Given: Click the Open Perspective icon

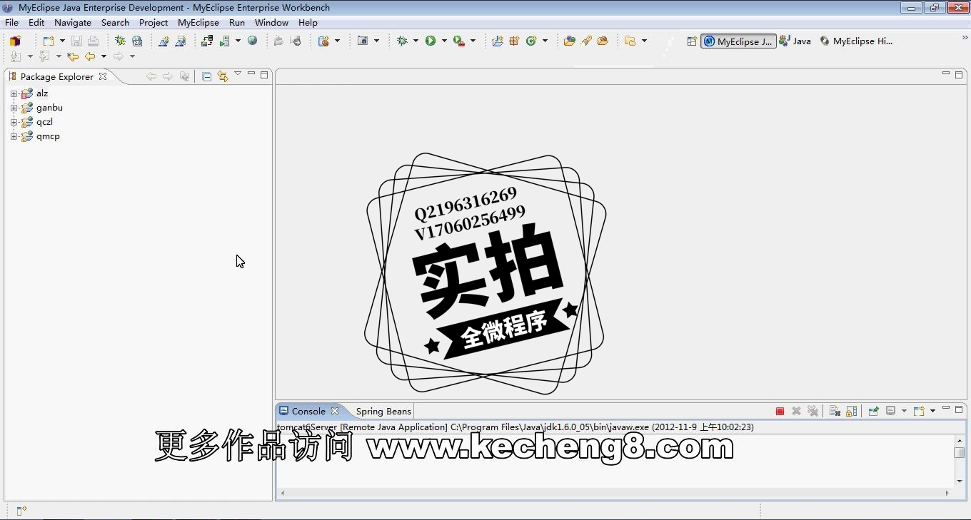Looking at the screenshot, I should [x=692, y=41].
